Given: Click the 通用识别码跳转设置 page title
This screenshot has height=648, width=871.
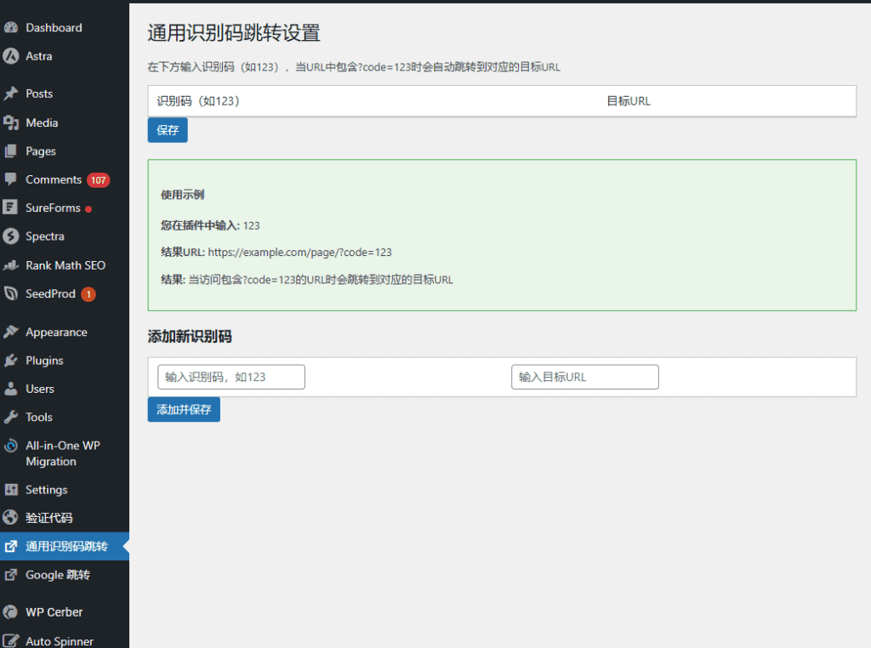Looking at the screenshot, I should (234, 33).
